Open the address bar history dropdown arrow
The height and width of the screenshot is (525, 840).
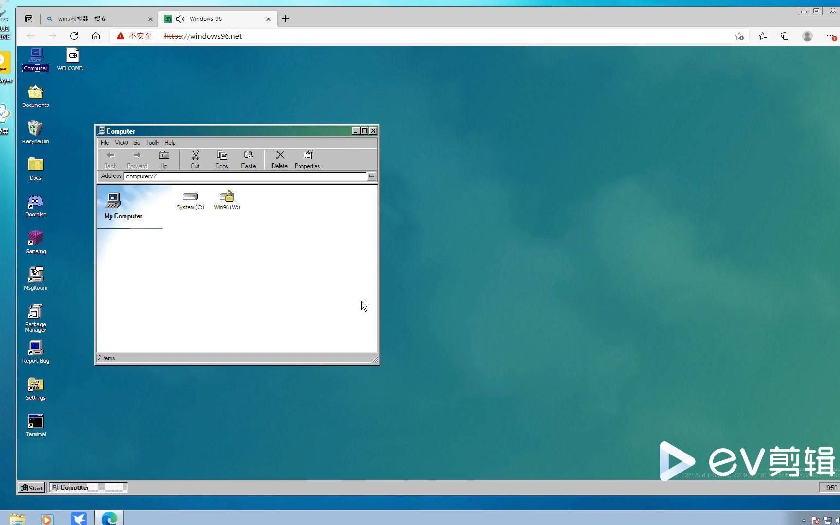coord(372,176)
